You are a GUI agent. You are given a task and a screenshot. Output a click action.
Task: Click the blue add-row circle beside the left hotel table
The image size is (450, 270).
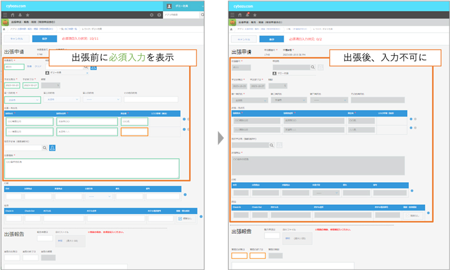[x=201, y=216]
